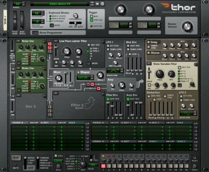Toggle Trigger Step Seq button
Screen dimensions: 209x172
coord(92,20)
